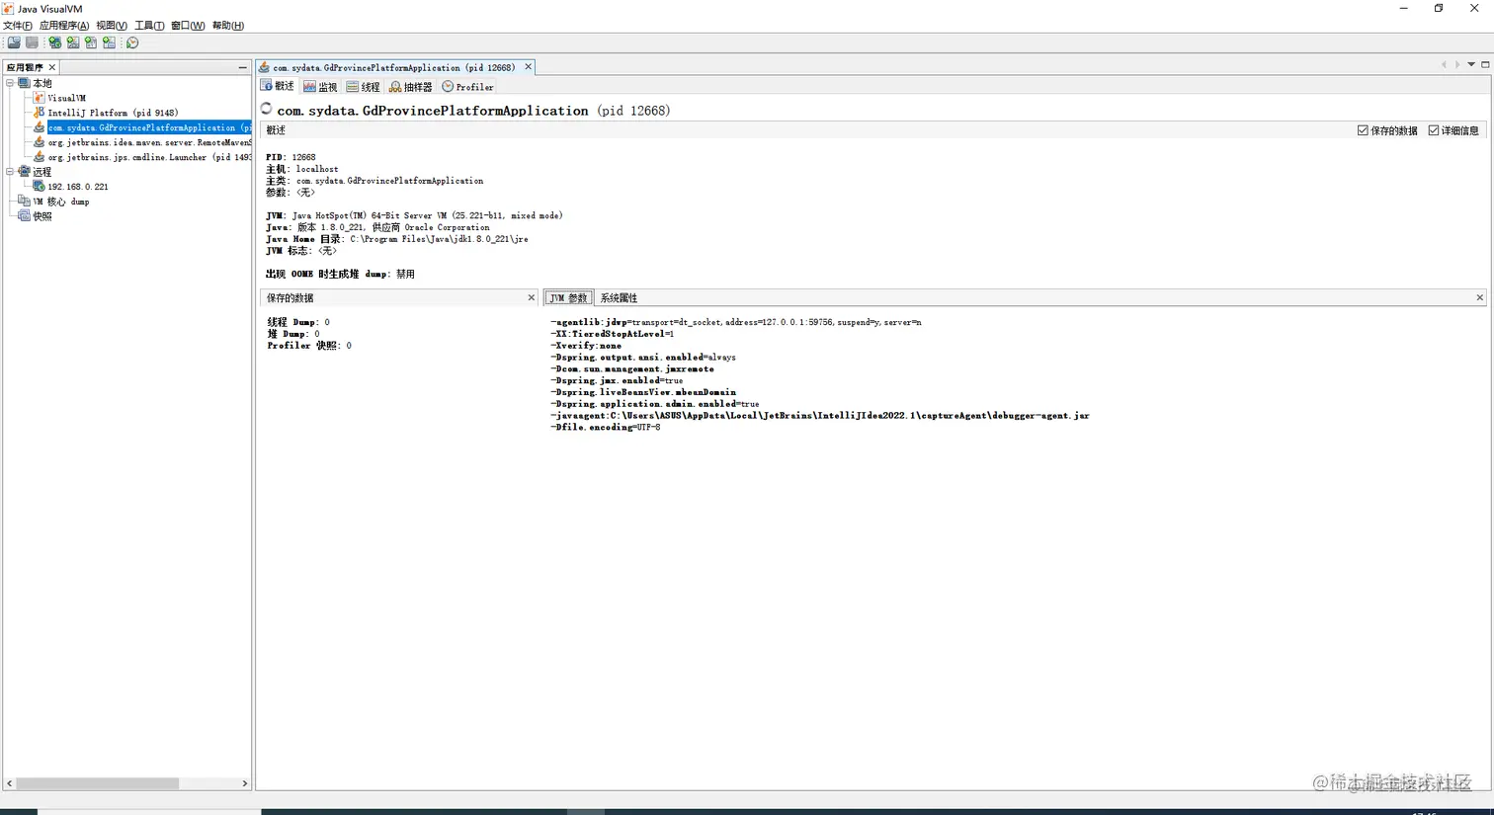Open the 视图(V) menu
1494x815 pixels.
(111, 26)
